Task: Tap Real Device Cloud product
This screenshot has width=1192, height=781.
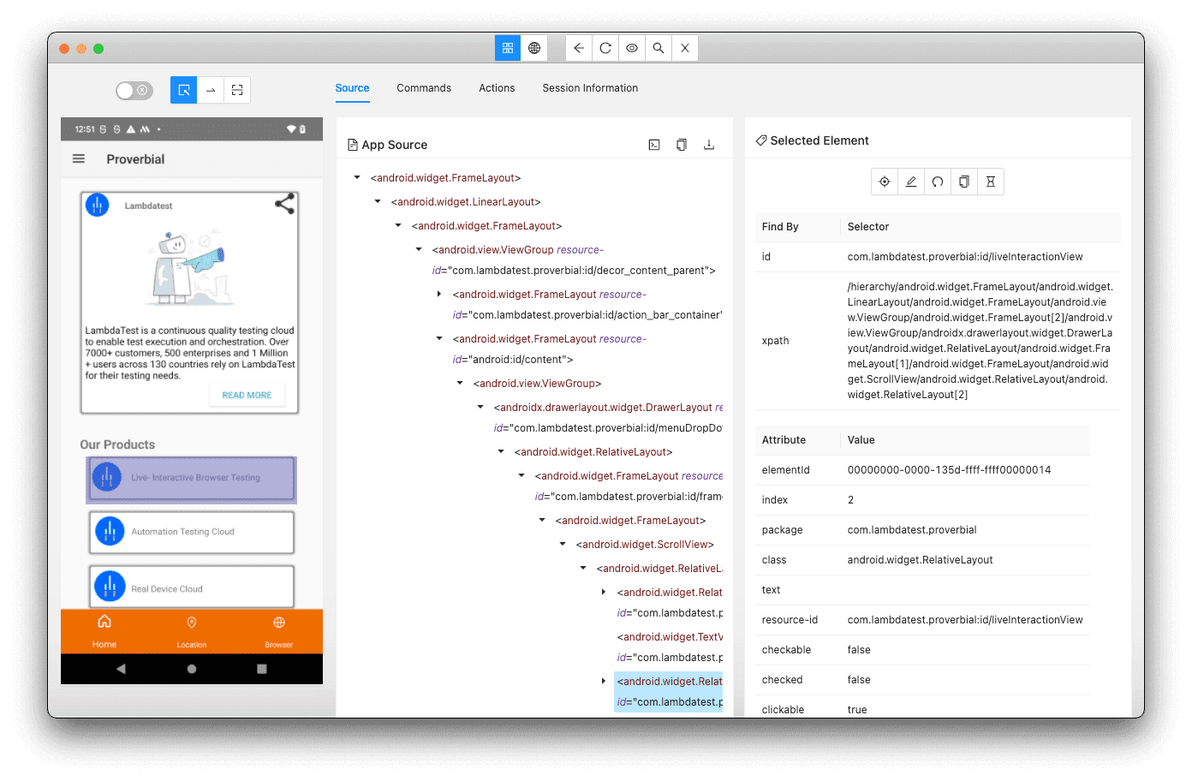Action: pos(191,587)
